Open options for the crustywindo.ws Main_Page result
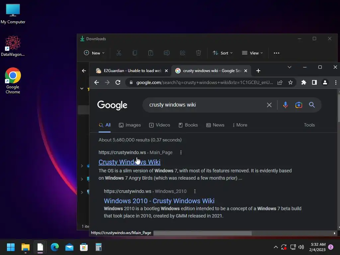The image size is (340, 255). pyautogui.click(x=181, y=152)
